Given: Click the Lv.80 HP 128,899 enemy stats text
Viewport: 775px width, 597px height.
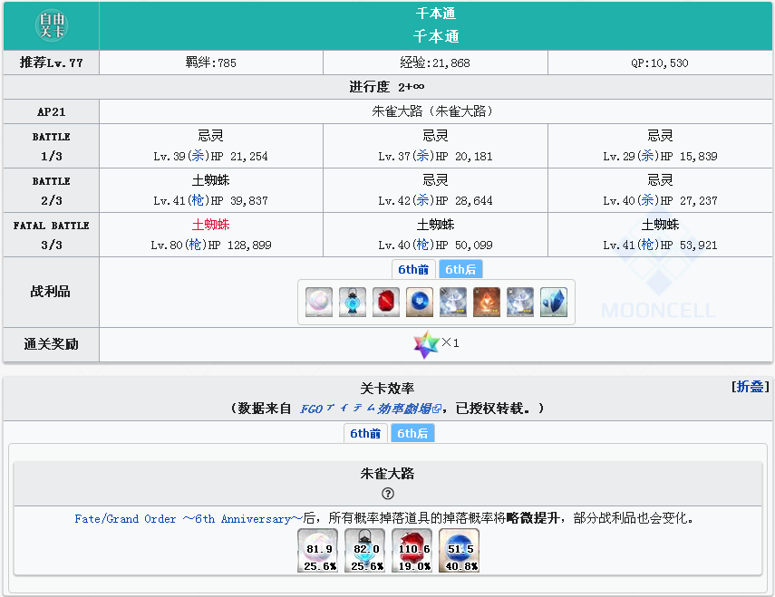Looking at the screenshot, I should coord(211,245).
